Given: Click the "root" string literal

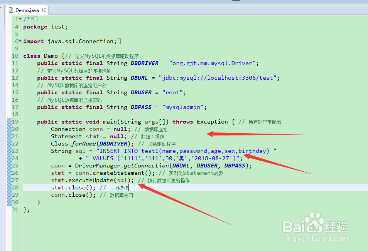Looking at the screenshot, I should coord(172,92).
